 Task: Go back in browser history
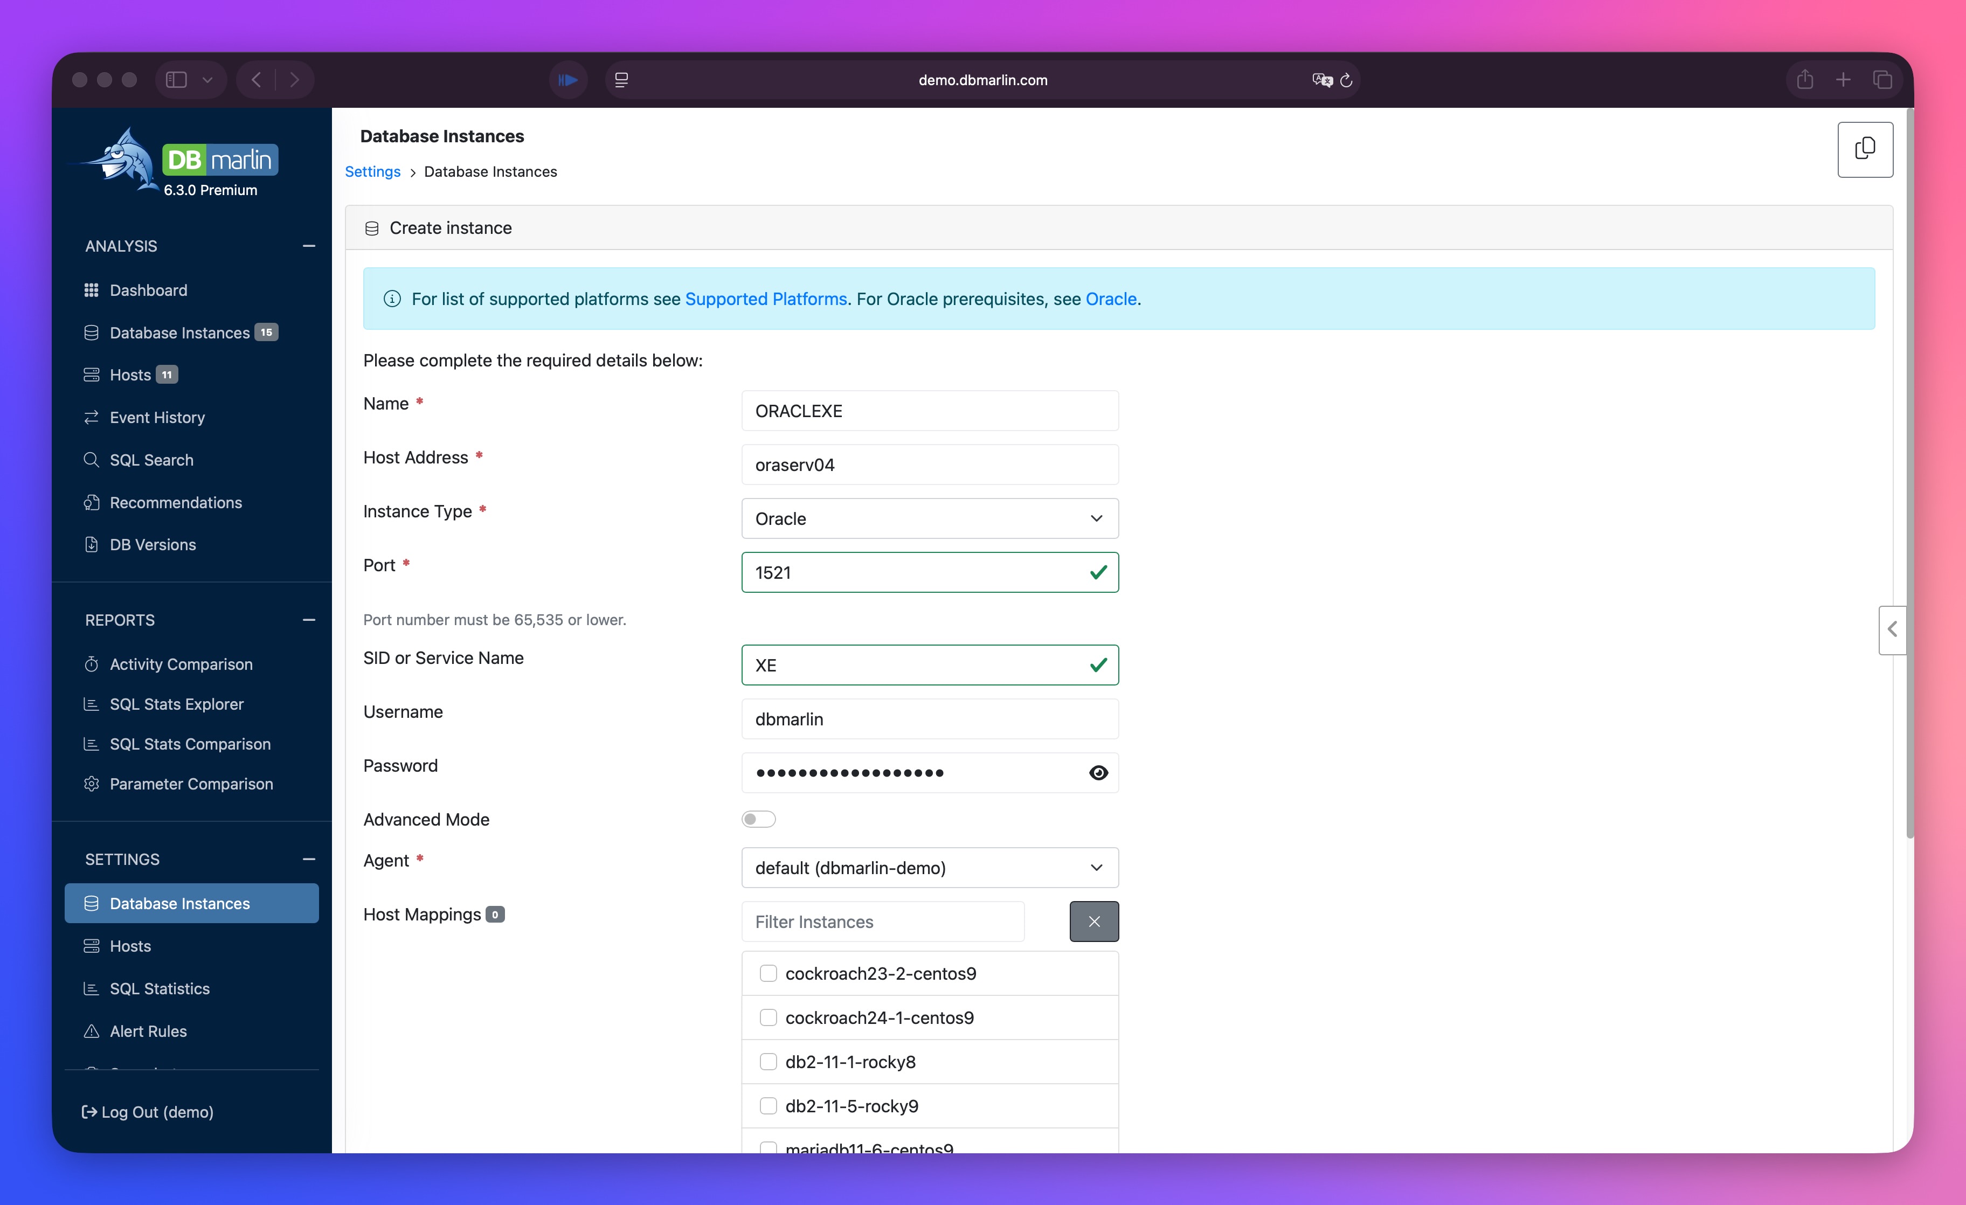256,80
